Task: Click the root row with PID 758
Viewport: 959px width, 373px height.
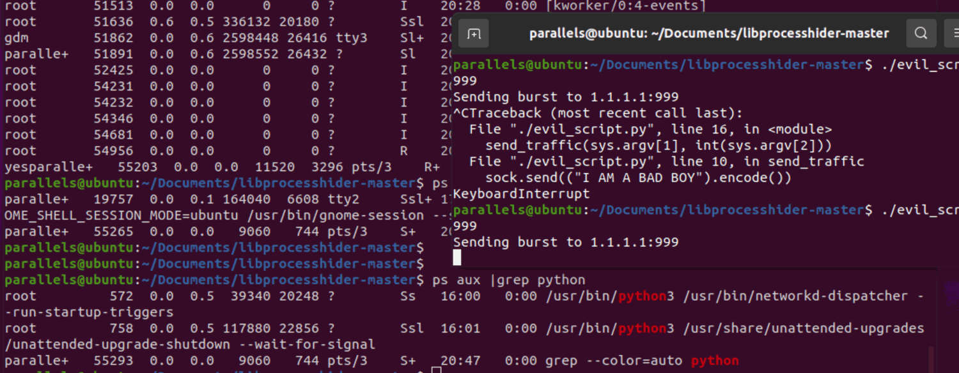Action: 464,328
